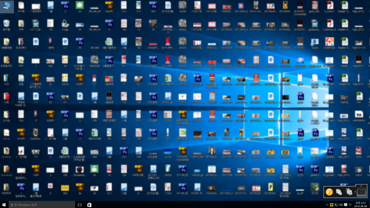This screenshot has width=370, height=208.
Task: Select the gl_off image file
Action: [300, 191]
